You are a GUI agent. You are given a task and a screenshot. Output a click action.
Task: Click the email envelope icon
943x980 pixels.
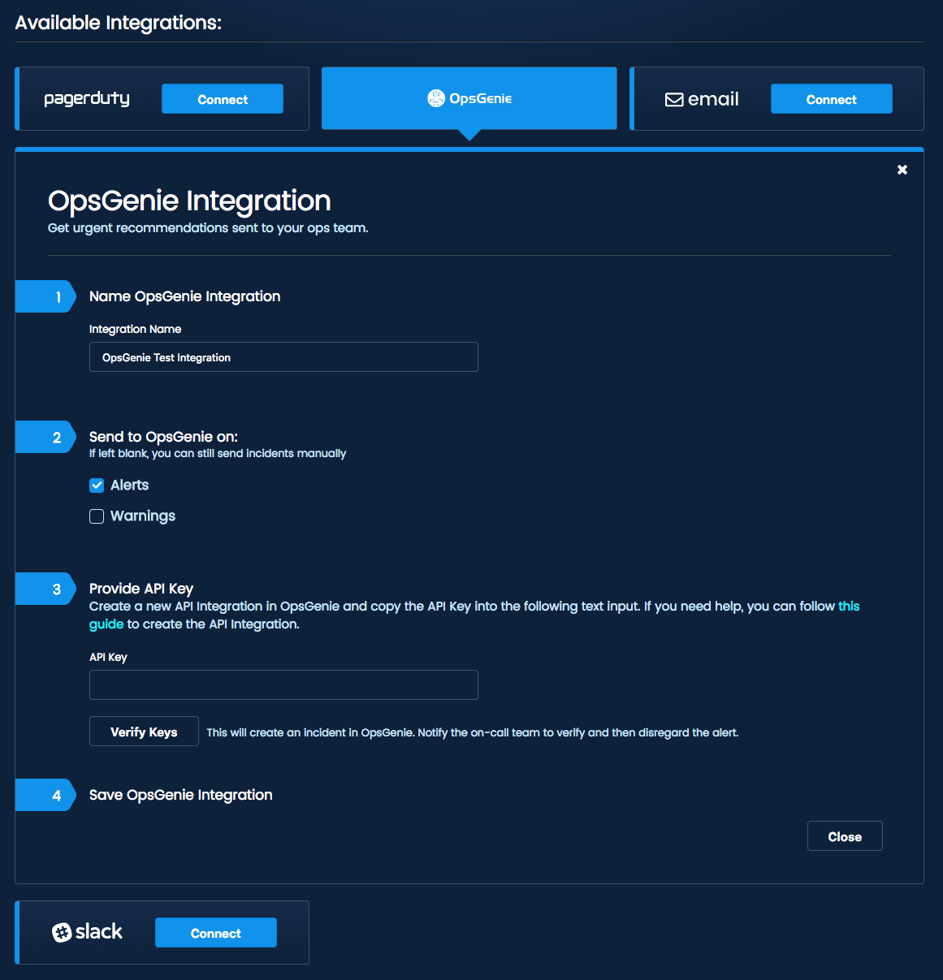pyautogui.click(x=674, y=100)
